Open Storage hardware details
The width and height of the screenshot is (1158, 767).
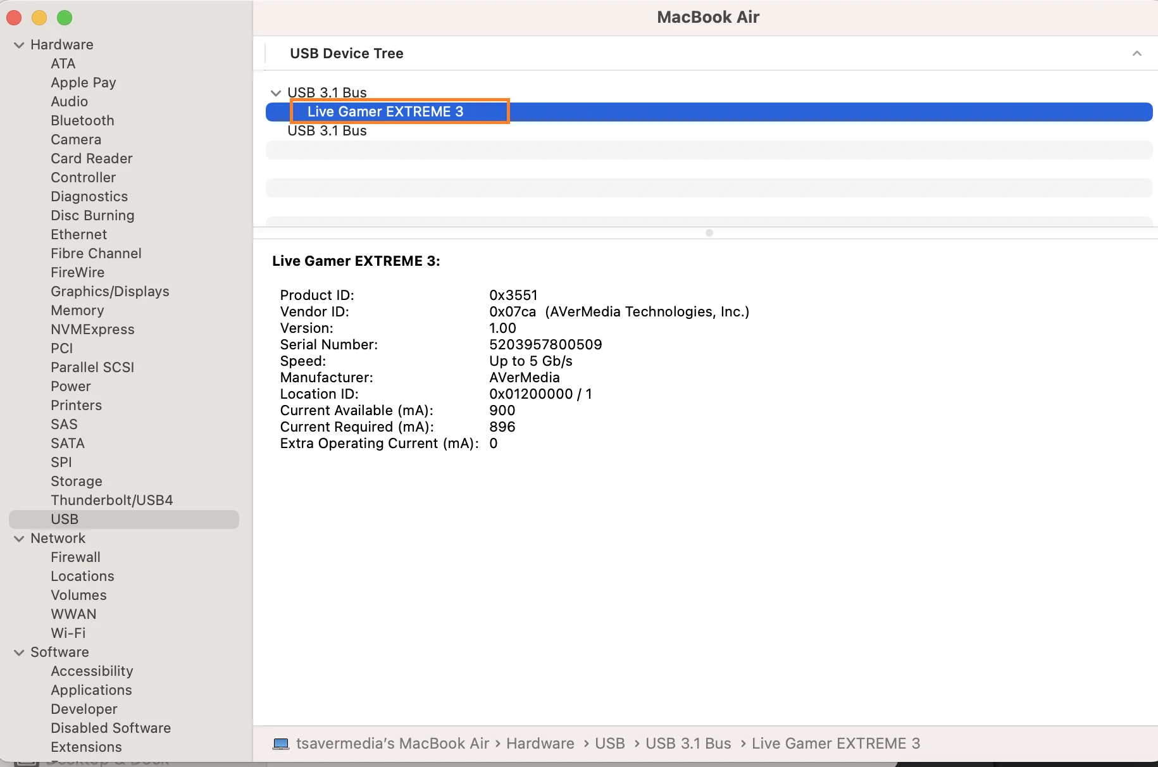coord(76,482)
